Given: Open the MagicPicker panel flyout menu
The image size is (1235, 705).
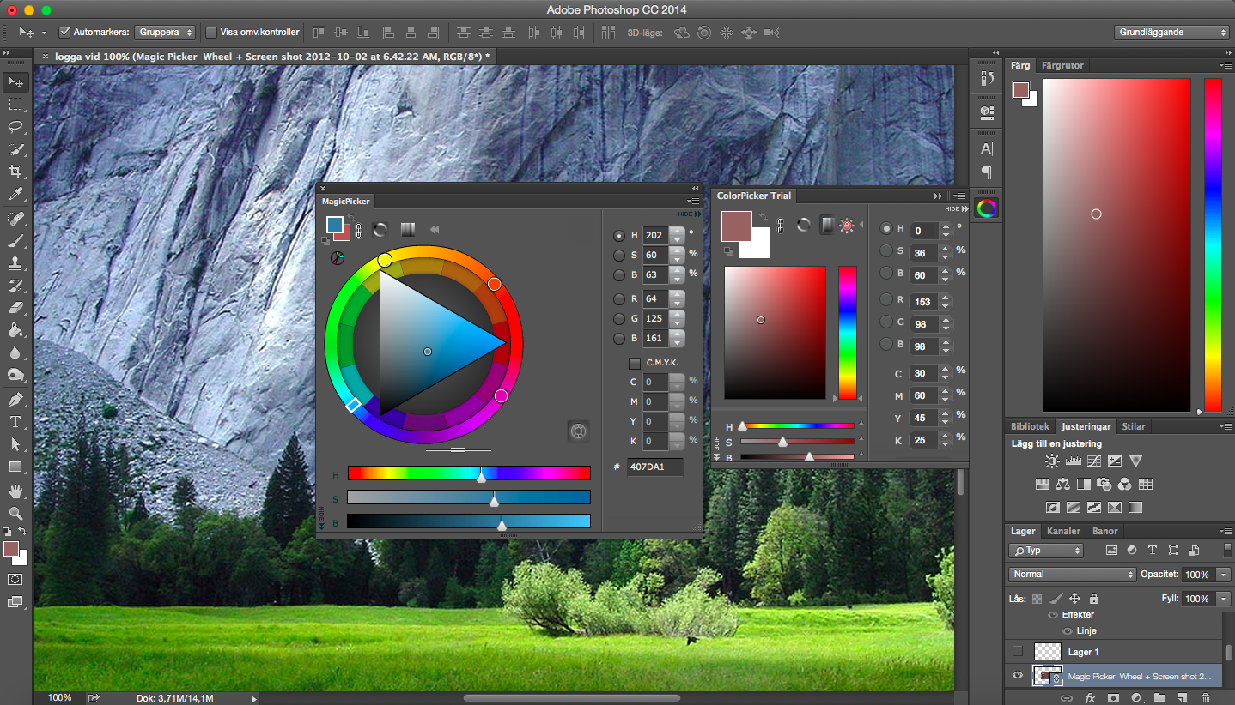Looking at the screenshot, I should tap(692, 202).
